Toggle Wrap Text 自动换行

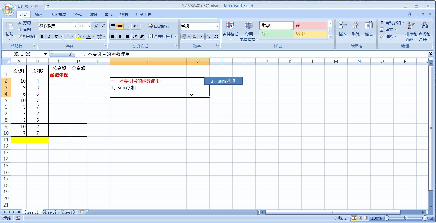(159, 26)
